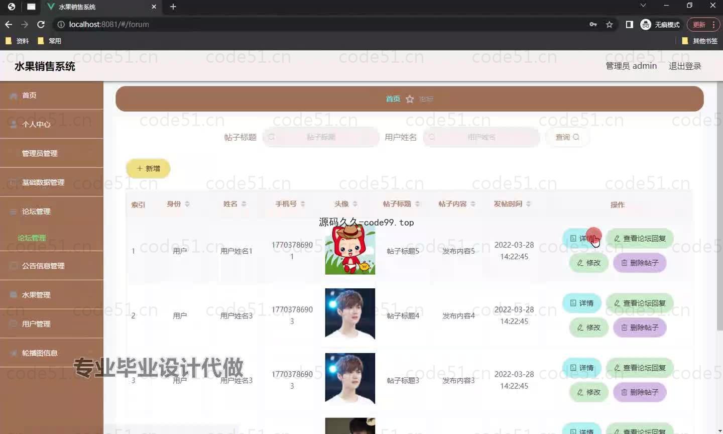The height and width of the screenshot is (434, 723).
Task: View site information icon in address bar
Action: (x=61, y=24)
